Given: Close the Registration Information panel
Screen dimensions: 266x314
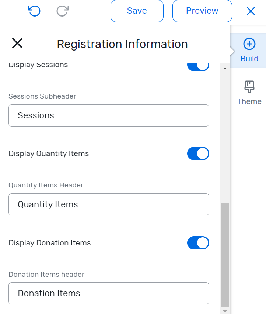Looking at the screenshot, I should click(17, 44).
